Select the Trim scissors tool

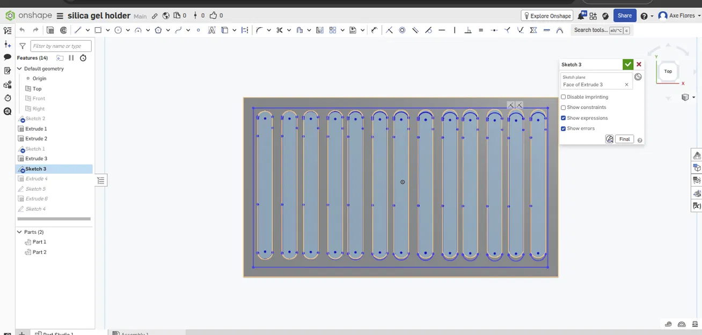pyautogui.click(x=279, y=30)
